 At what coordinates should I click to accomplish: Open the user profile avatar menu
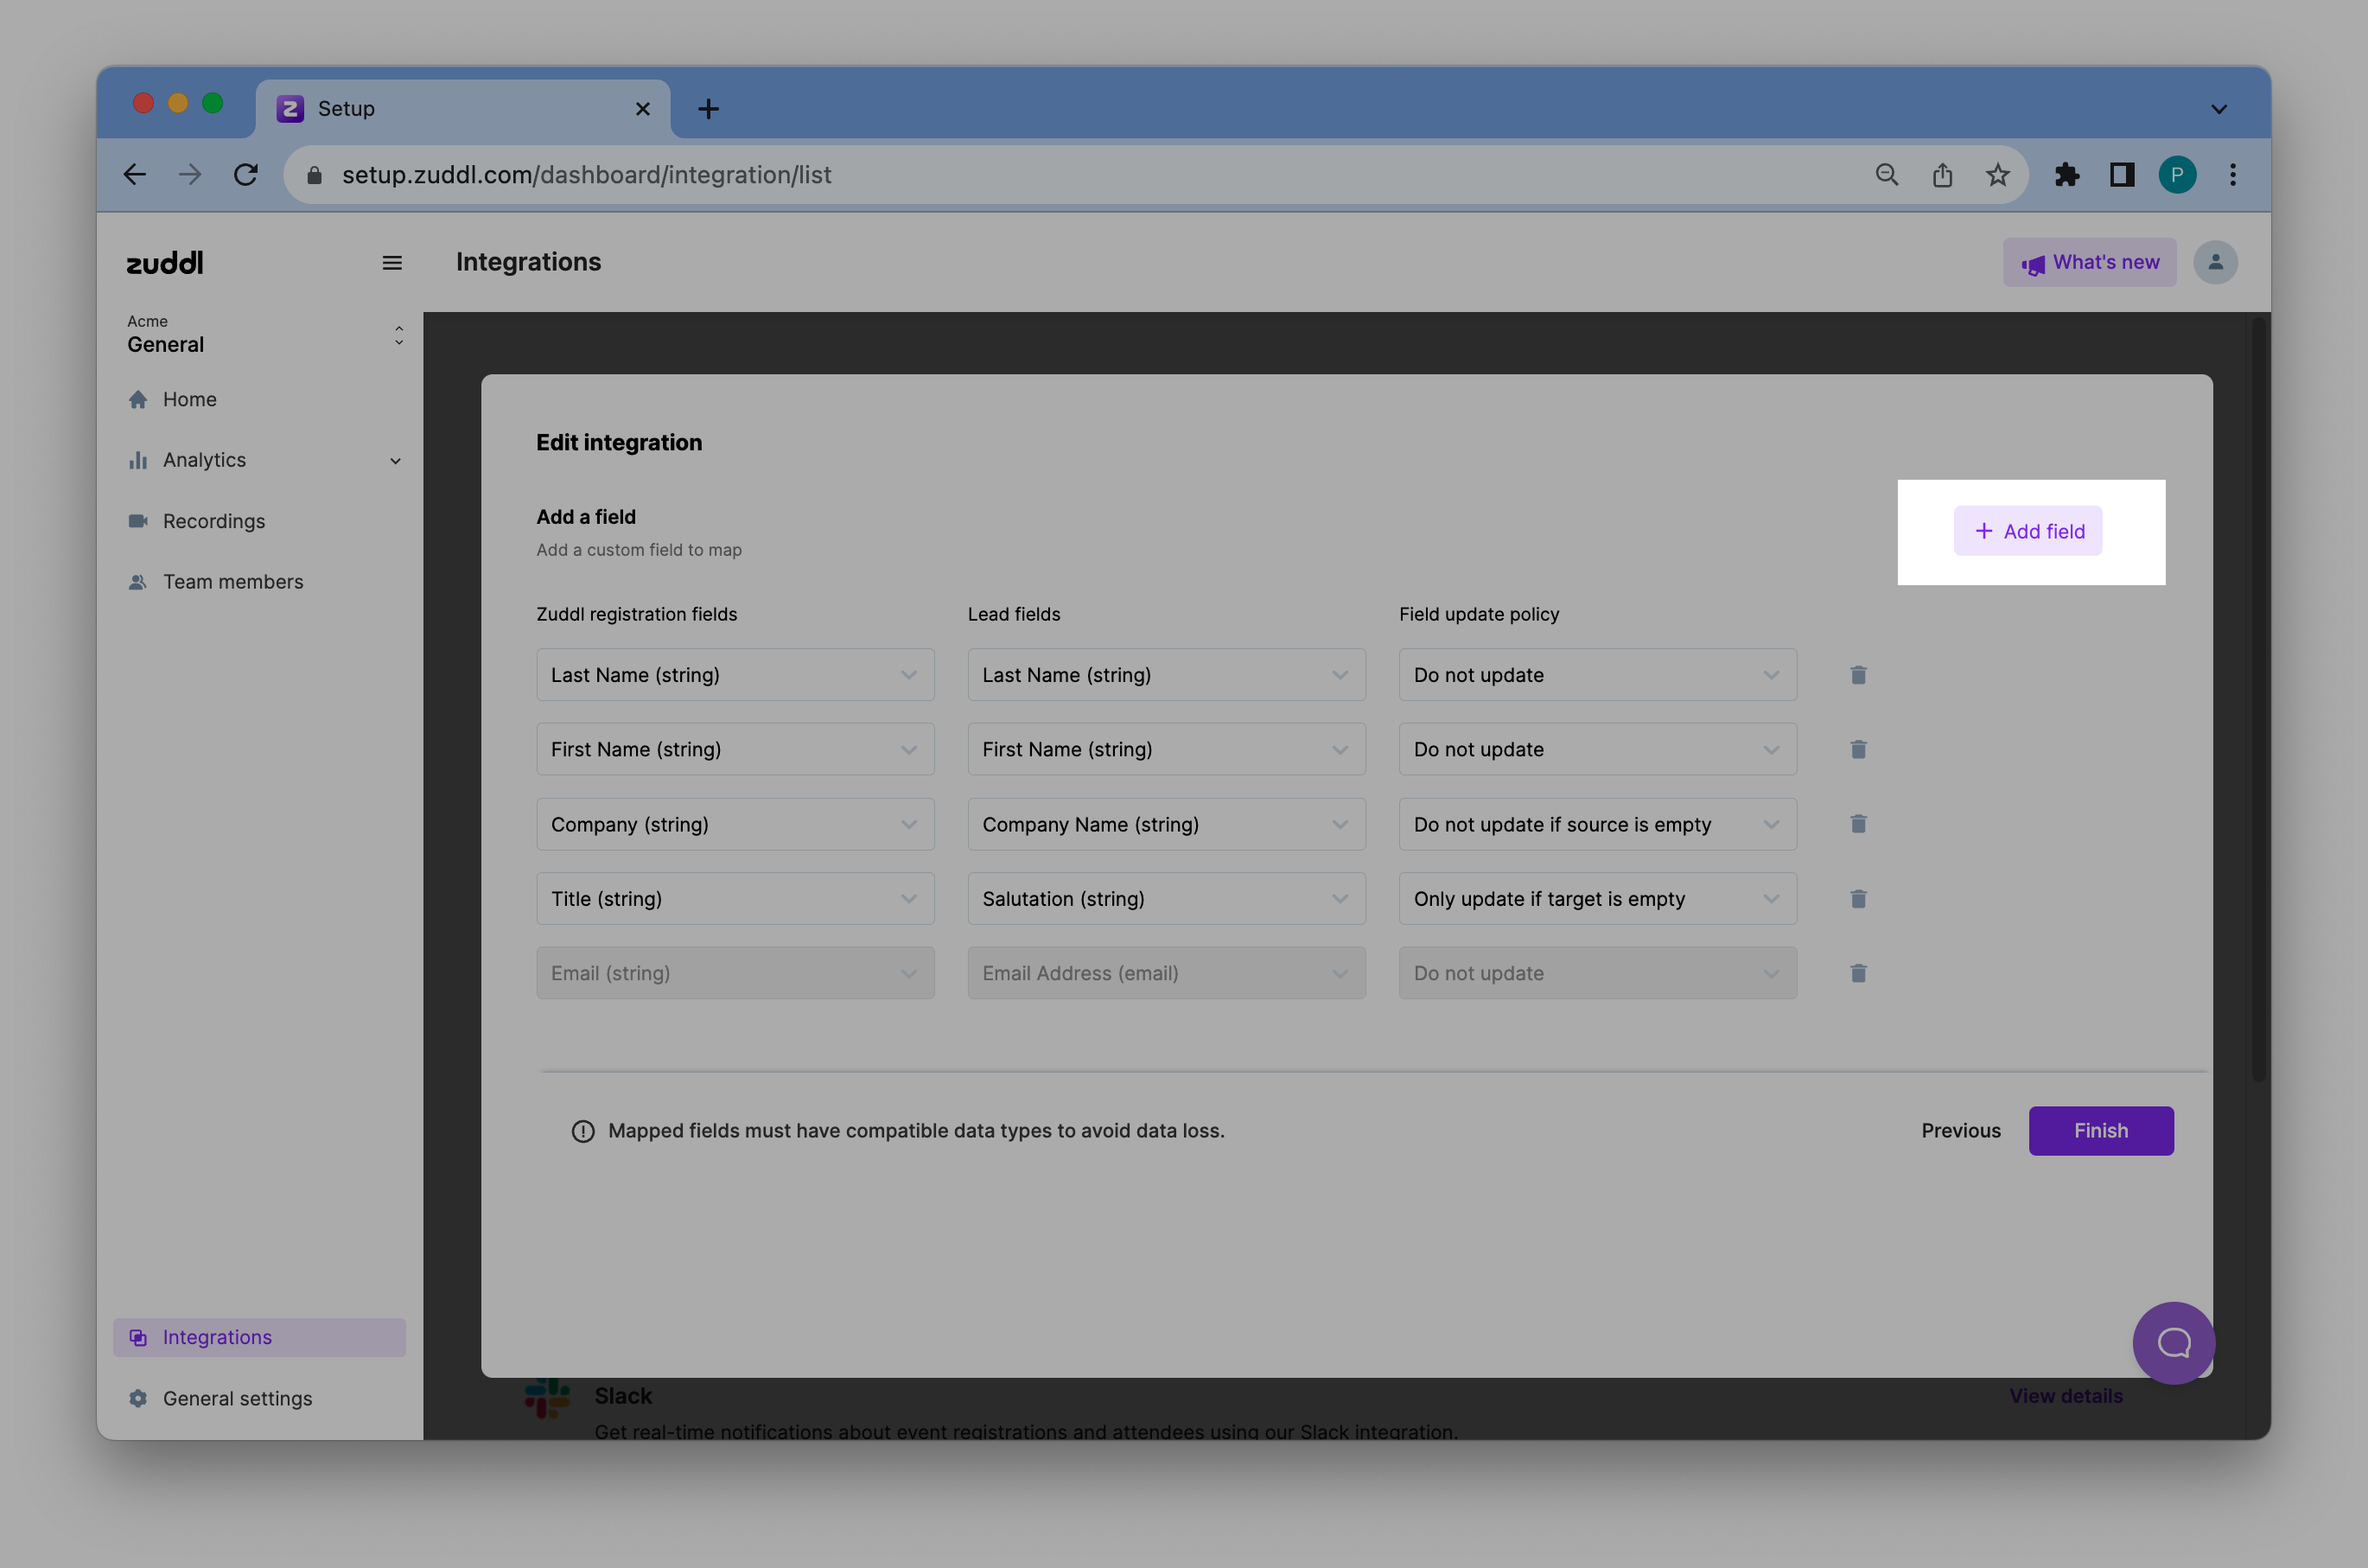pyautogui.click(x=2214, y=262)
